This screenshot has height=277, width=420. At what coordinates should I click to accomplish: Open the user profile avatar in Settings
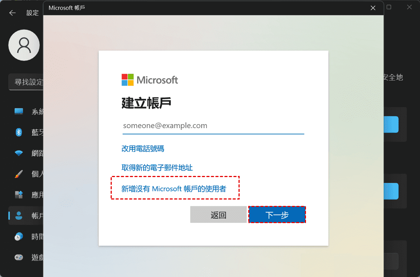click(24, 45)
